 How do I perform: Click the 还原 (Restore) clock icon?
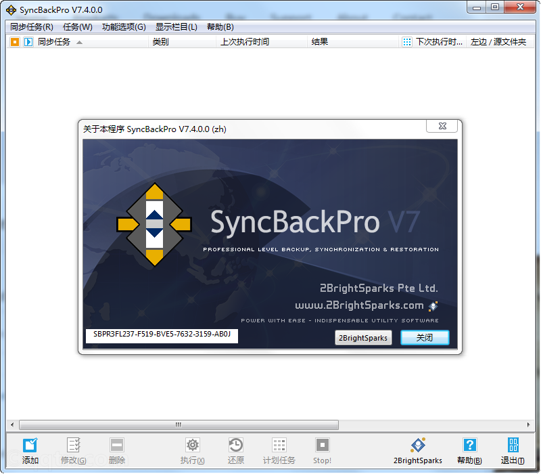(x=236, y=445)
